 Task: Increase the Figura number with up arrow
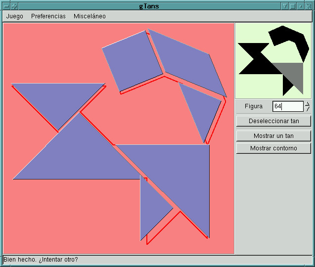pyautogui.click(x=307, y=104)
